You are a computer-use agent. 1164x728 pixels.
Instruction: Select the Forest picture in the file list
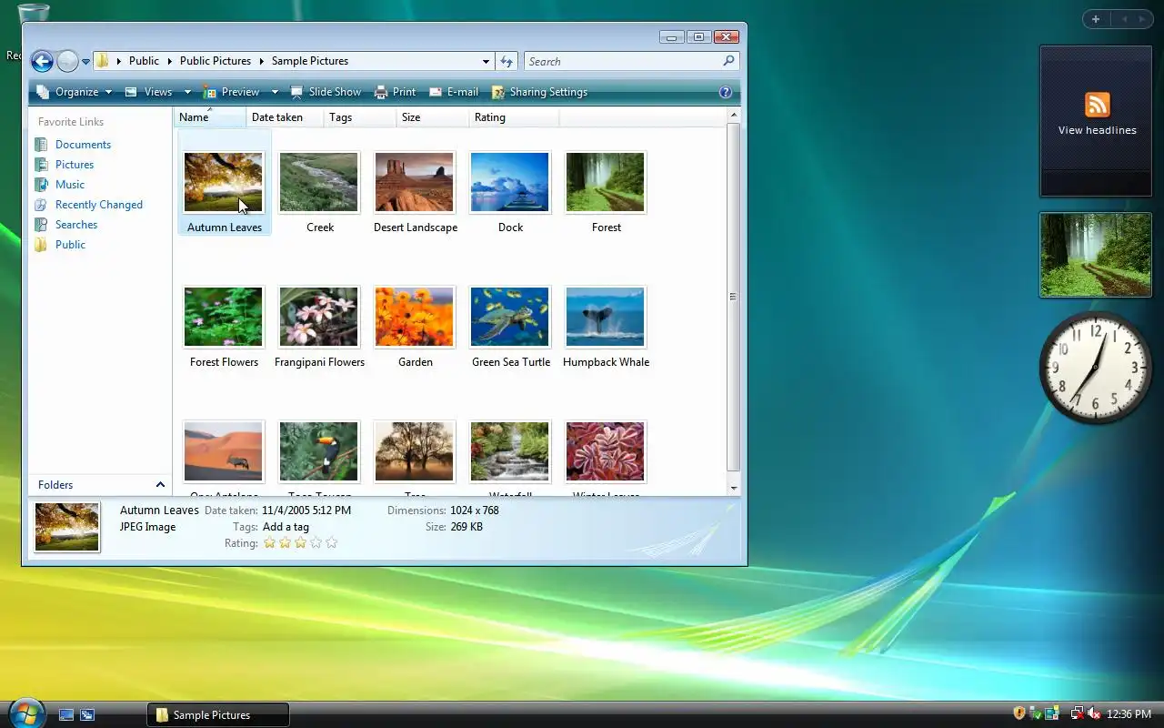tap(606, 183)
